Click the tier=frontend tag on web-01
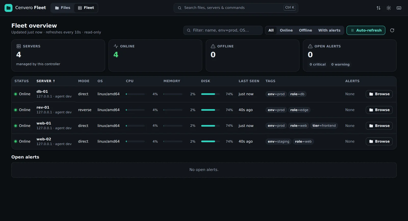Viewport: 408px width, 221px height. [324, 126]
